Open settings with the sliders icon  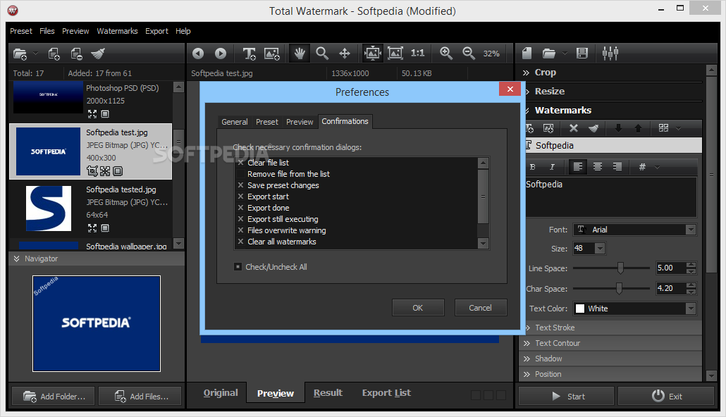(x=610, y=54)
